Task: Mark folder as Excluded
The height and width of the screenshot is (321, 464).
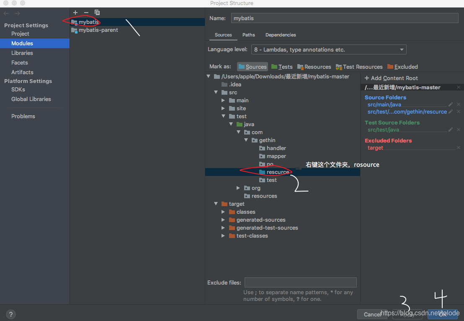Action: coord(402,67)
